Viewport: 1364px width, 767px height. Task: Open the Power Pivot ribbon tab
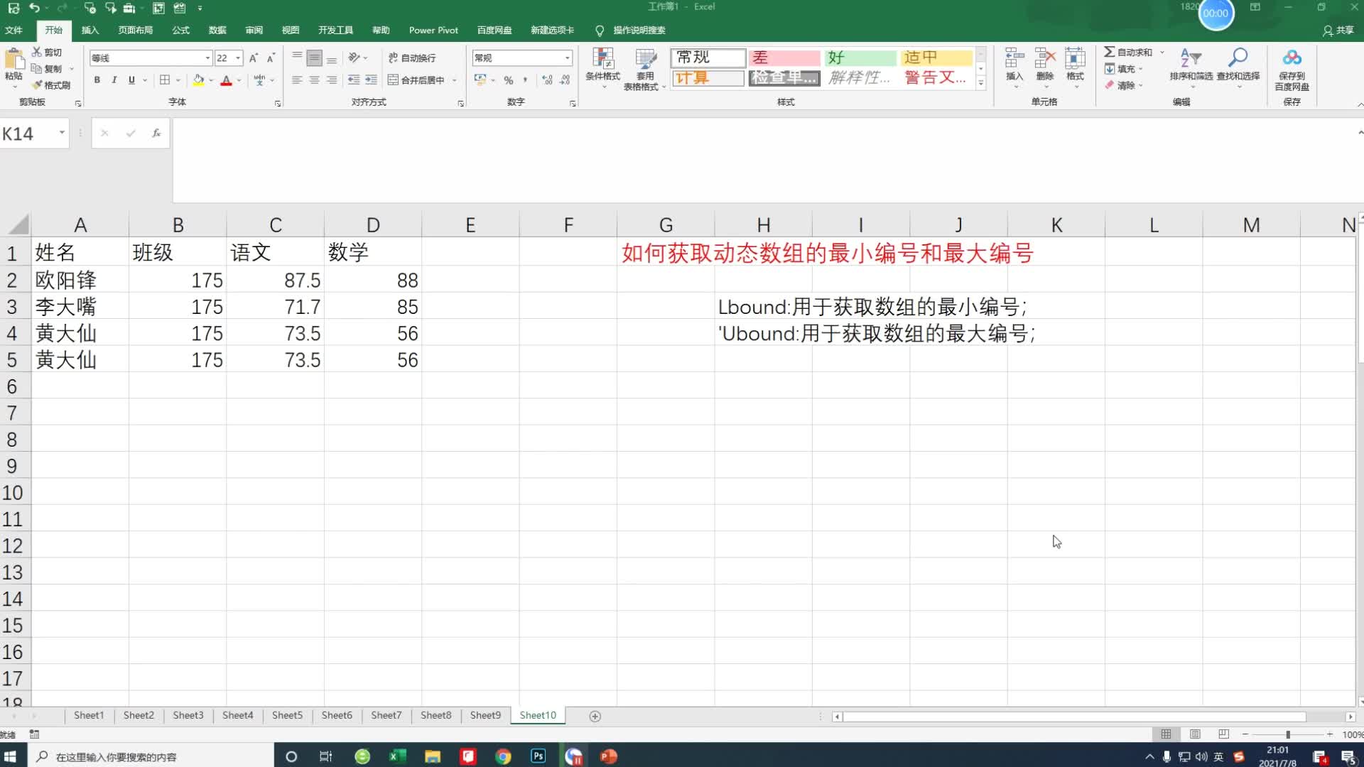click(433, 30)
